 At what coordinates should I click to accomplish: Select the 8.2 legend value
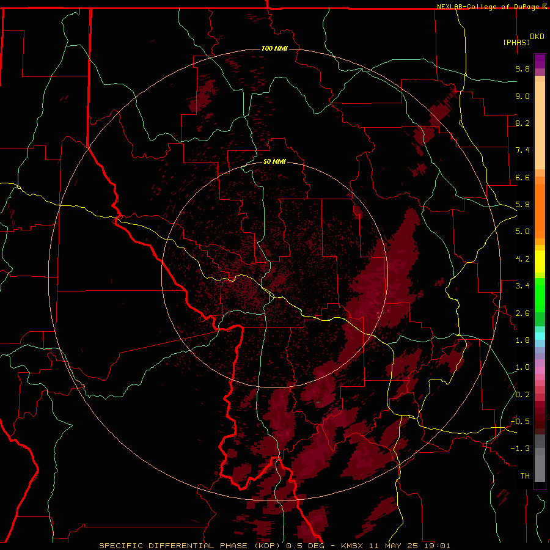522,123
